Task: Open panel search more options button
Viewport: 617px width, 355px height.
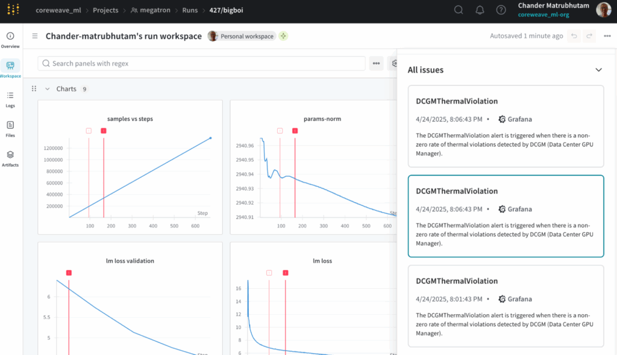Action: pos(376,63)
